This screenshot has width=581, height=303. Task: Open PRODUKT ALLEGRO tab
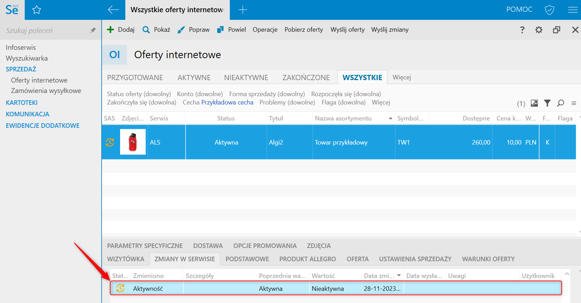308,259
